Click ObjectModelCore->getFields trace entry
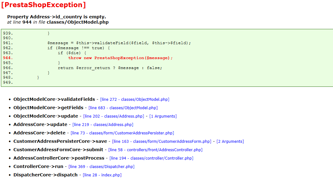The image size is (333, 191). pos(48,108)
